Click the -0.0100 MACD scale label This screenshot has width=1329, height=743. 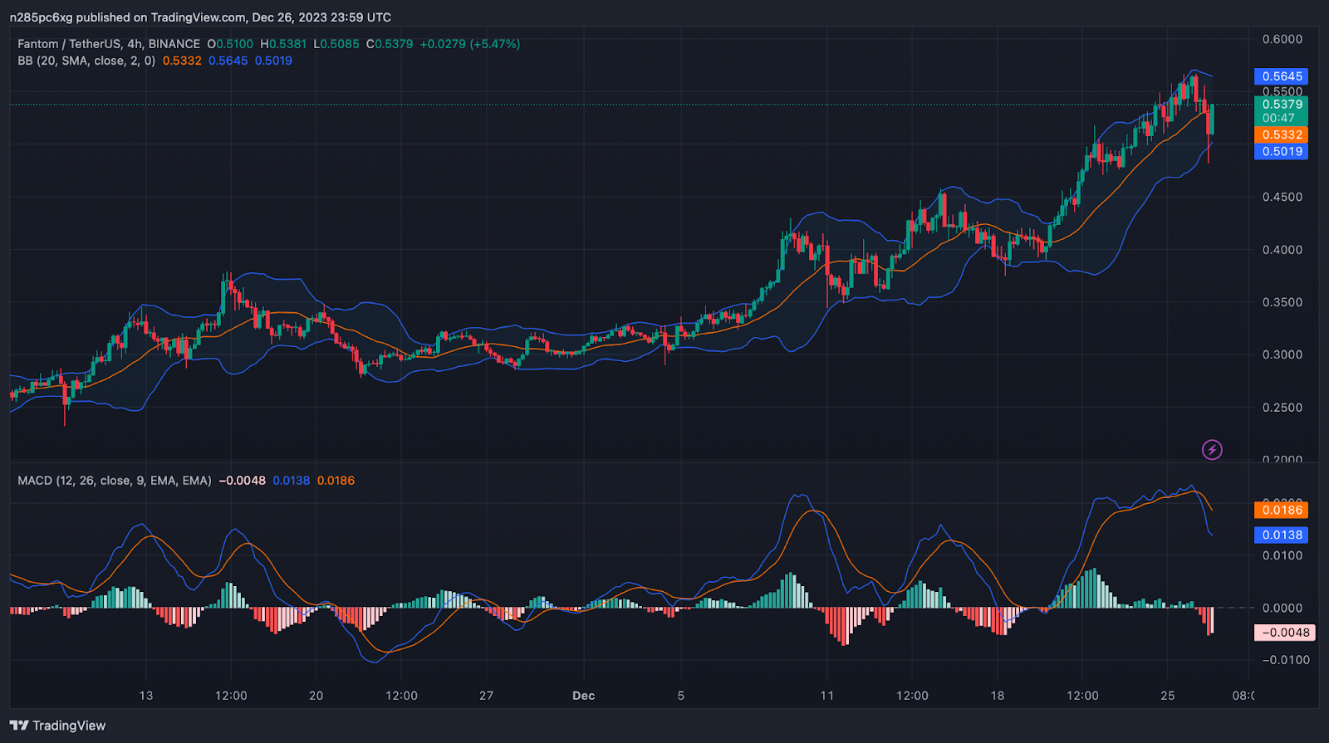coord(1285,660)
